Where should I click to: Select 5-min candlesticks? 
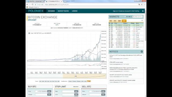[70, 81]
